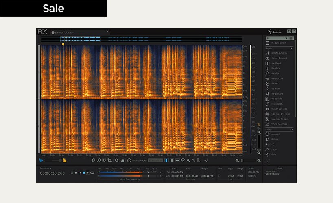Select the brush selection tool
Viewport: 333px width, 203px height.
coord(188,161)
